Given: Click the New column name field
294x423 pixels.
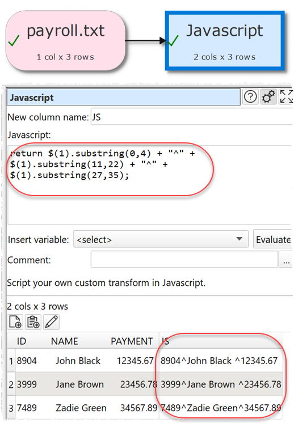Looking at the screenshot, I should point(192,117).
